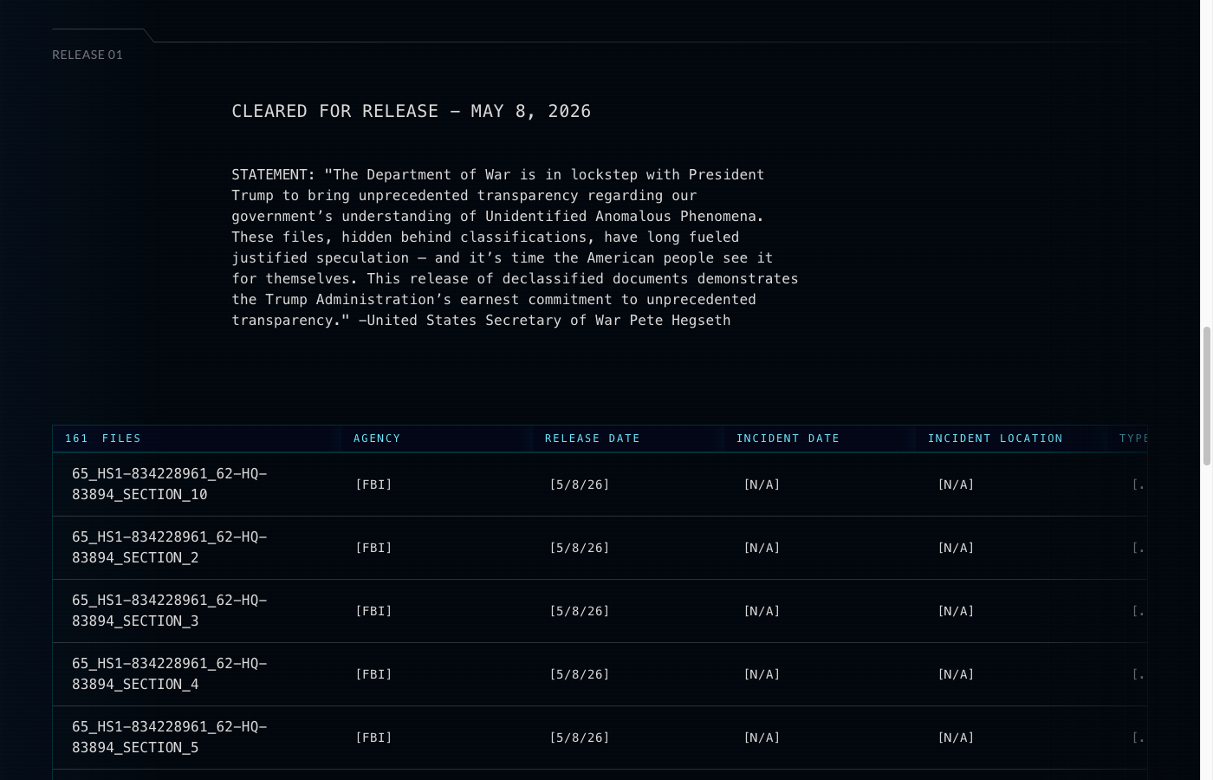Viewport: 1213px width, 780px height.
Task: Click the [5/8/26] release date in SECTION_2 row
Action: coord(580,548)
